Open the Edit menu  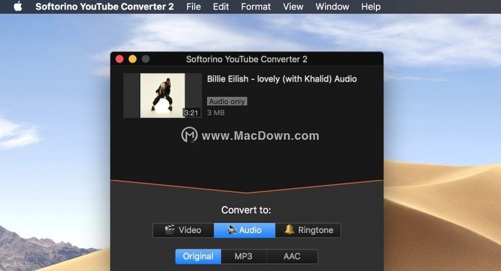tap(220, 7)
